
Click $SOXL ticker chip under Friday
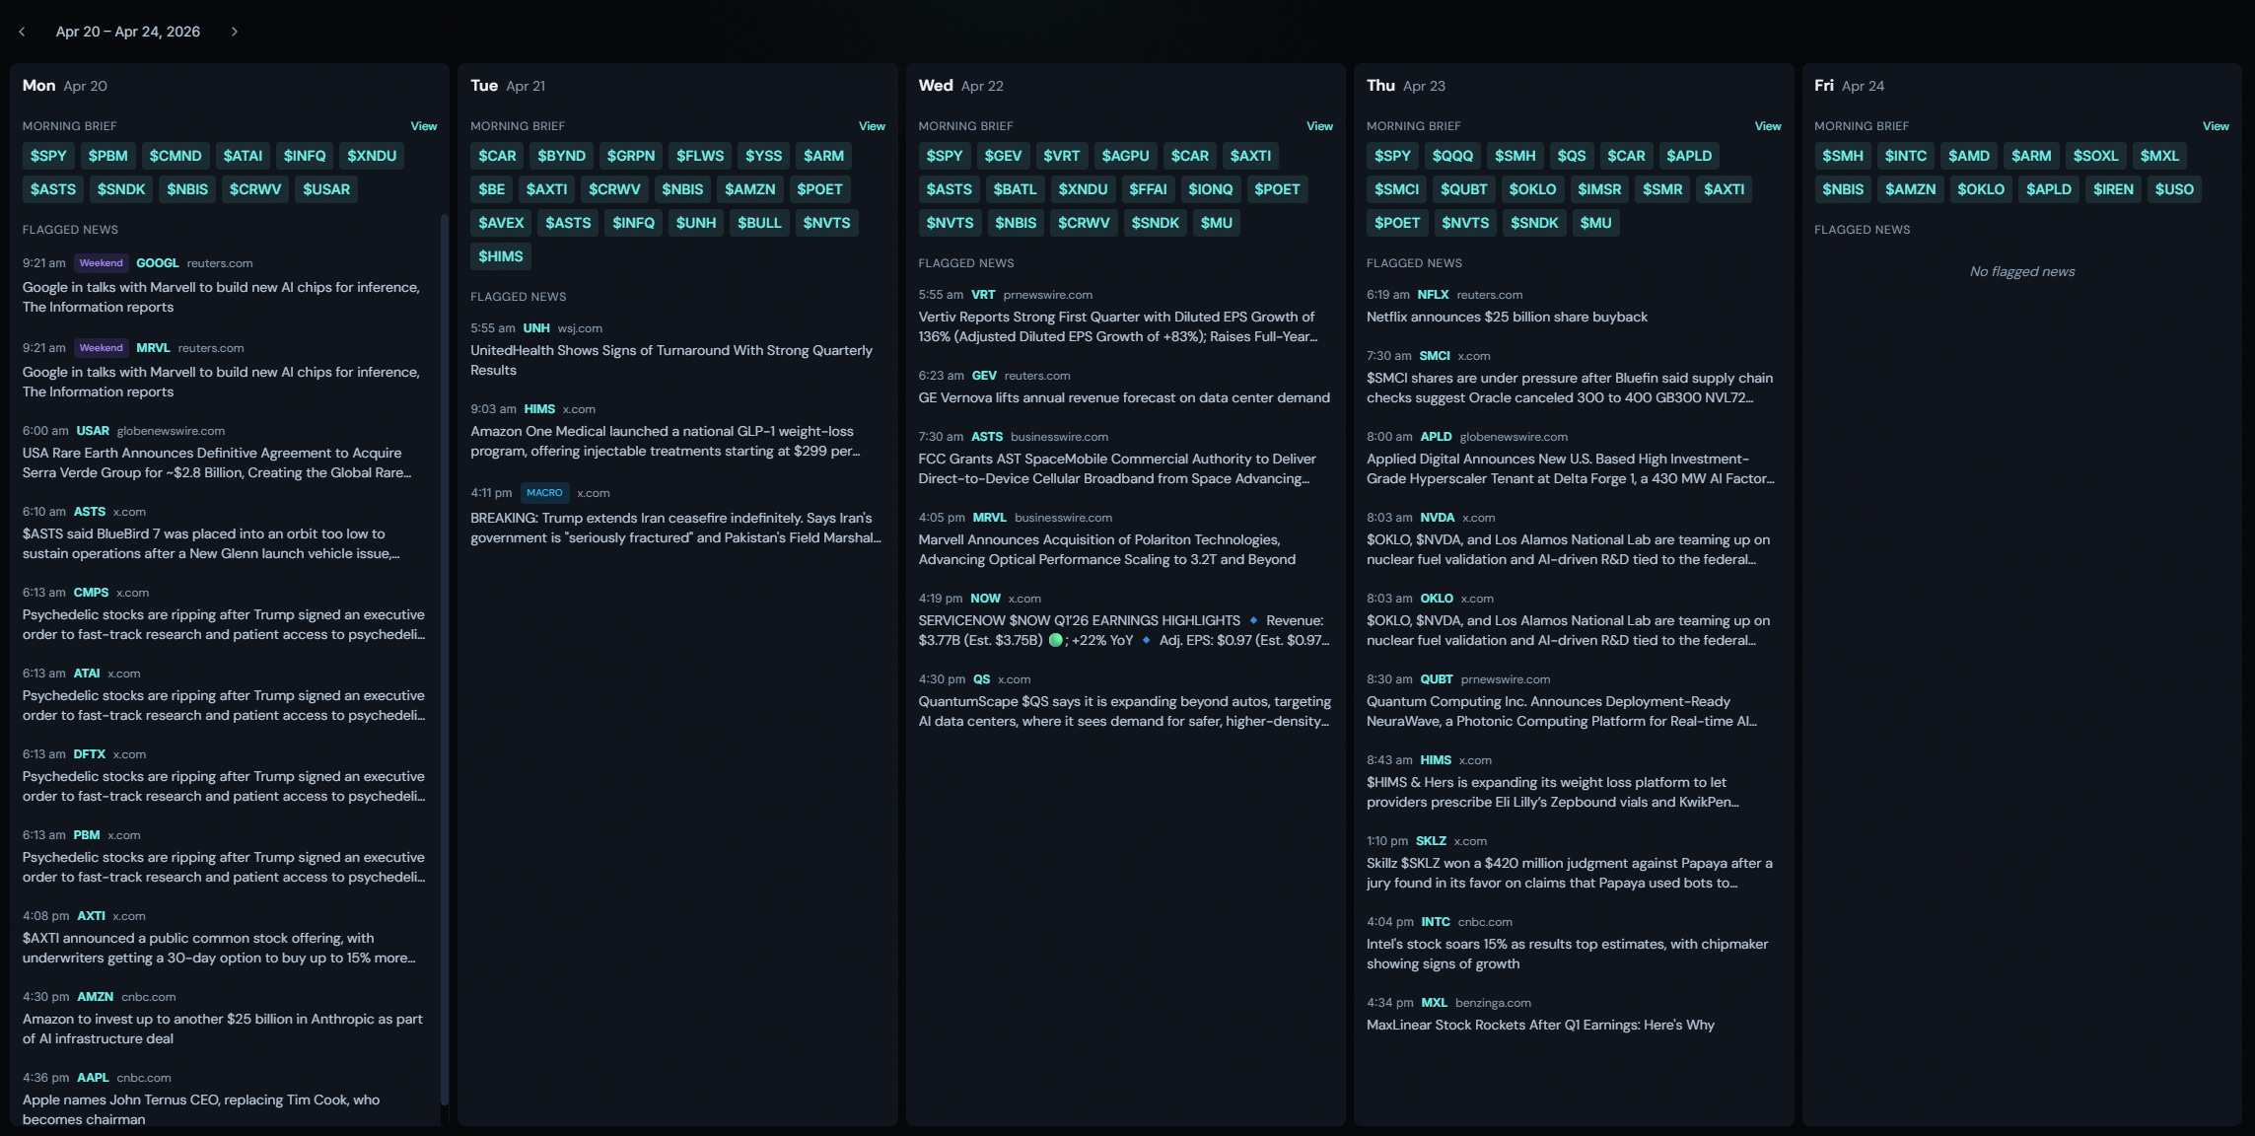pyautogui.click(x=2094, y=156)
